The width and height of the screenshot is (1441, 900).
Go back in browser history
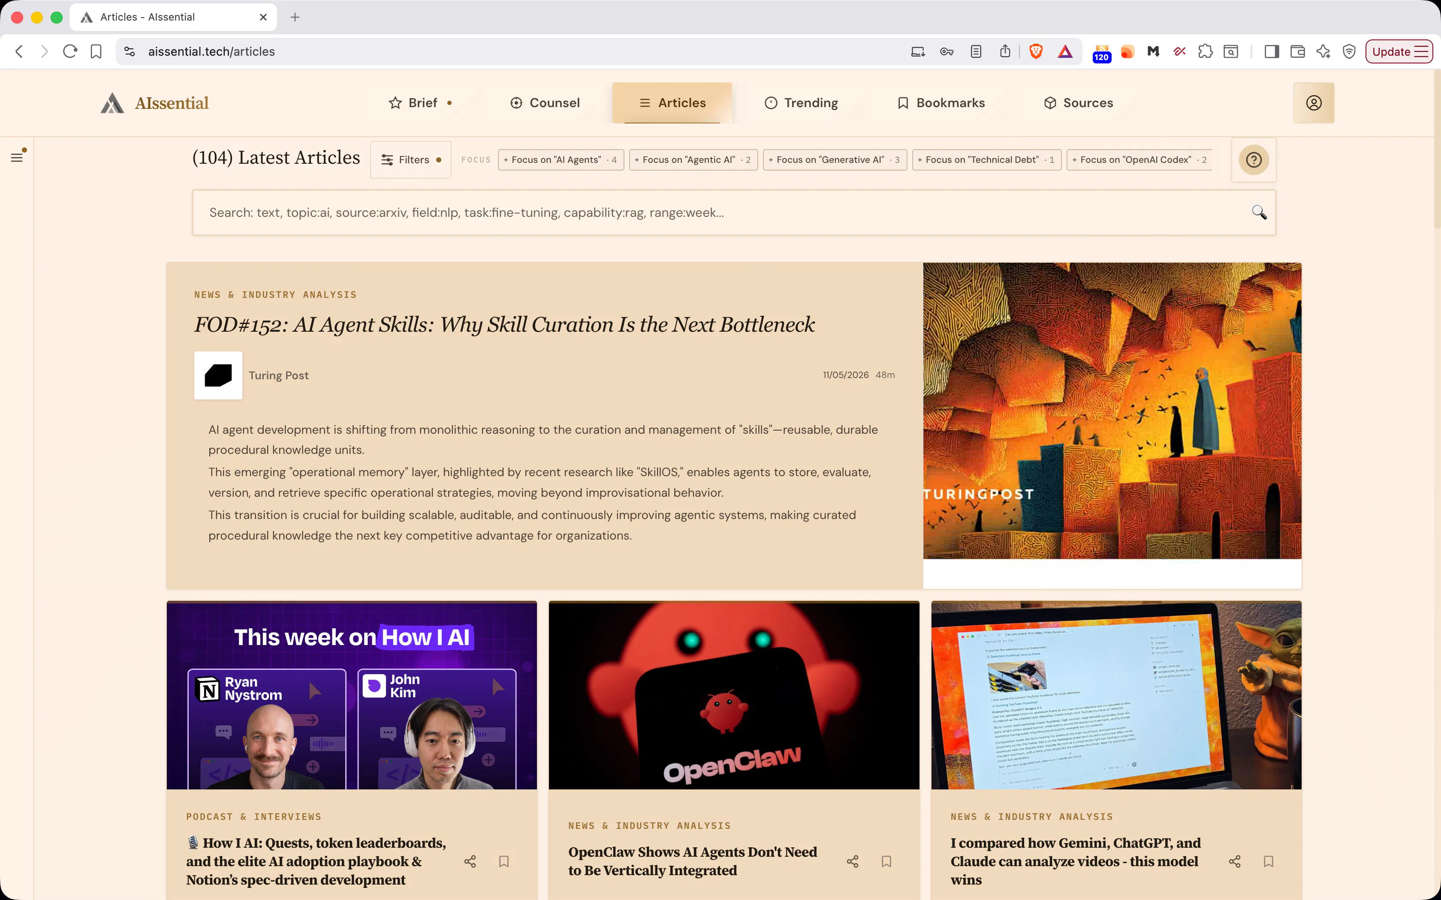tap(19, 51)
